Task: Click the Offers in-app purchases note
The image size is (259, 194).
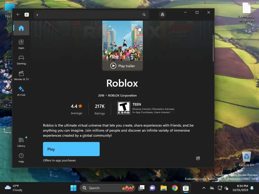Action: pos(59,160)
